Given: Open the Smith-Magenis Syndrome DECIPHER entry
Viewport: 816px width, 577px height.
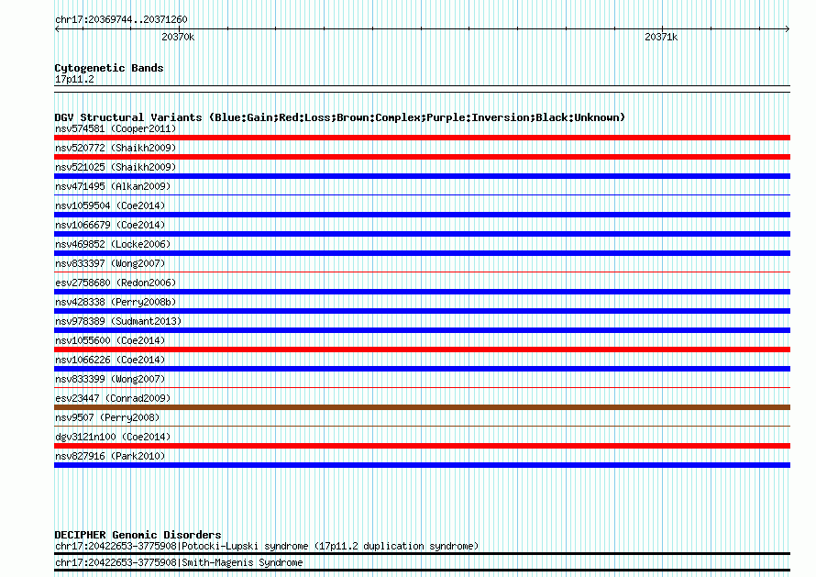Looking at the screenshot, I should click(x=179, y=563).
